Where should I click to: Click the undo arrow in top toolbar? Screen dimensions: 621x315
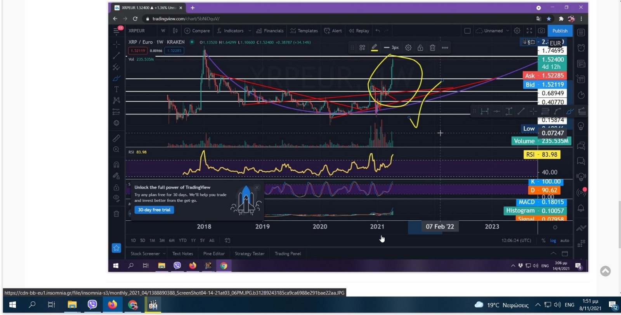[378, 31]
